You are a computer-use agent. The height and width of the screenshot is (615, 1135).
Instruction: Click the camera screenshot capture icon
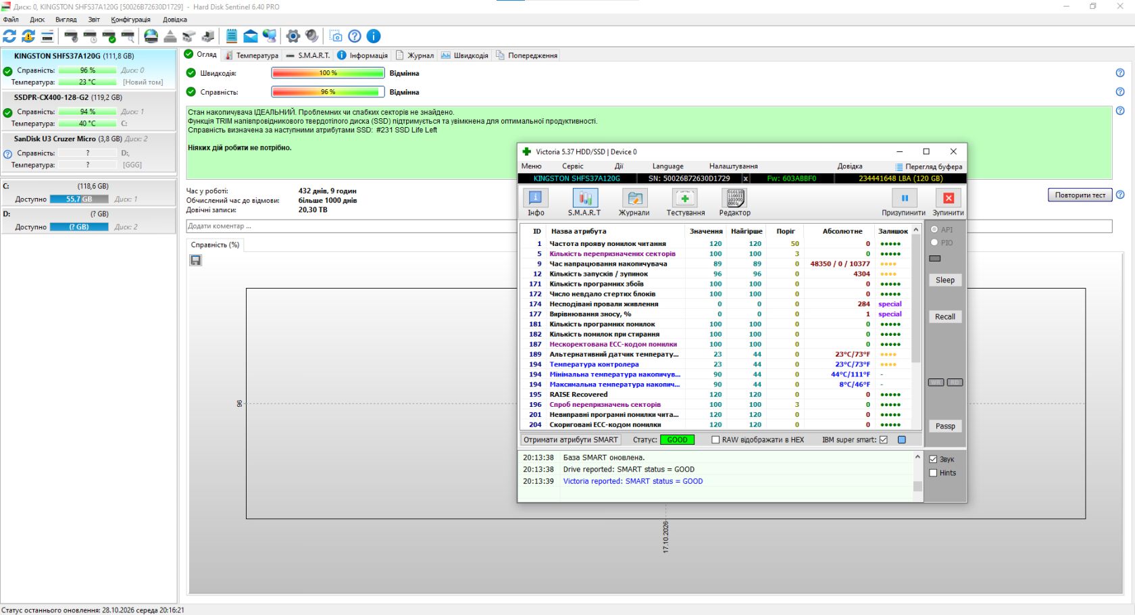[x=336, y=36]
